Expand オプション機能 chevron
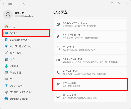 pyautogui.click(x=123, y=84)
